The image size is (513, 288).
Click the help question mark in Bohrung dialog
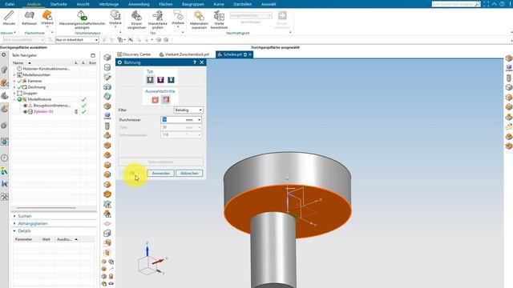pos(195,62)
